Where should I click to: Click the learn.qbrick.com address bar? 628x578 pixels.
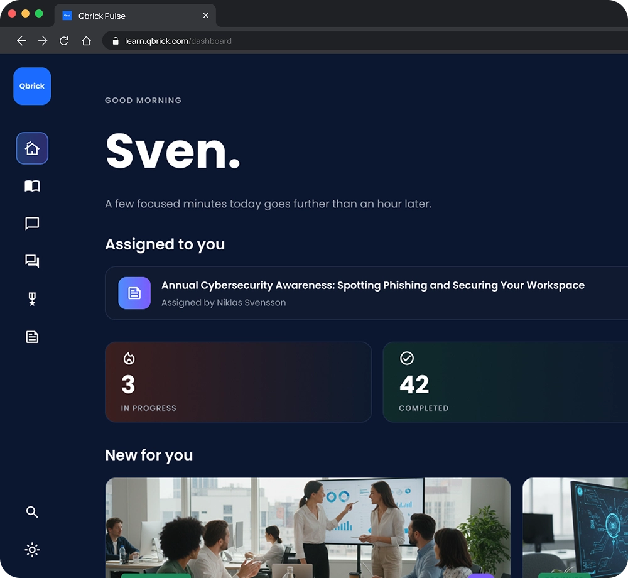(364, 41)
